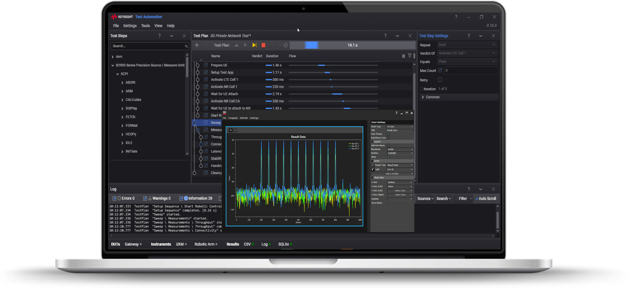Run the test plan with the play icon

246,45
